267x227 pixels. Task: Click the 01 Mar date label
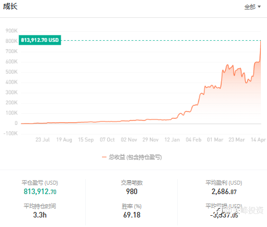[215, 140]
